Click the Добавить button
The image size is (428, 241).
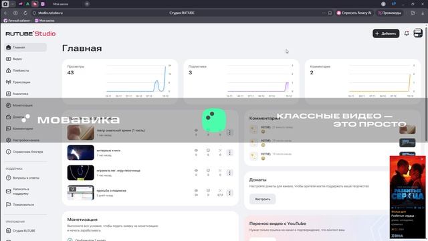click(x=386, y=33)
